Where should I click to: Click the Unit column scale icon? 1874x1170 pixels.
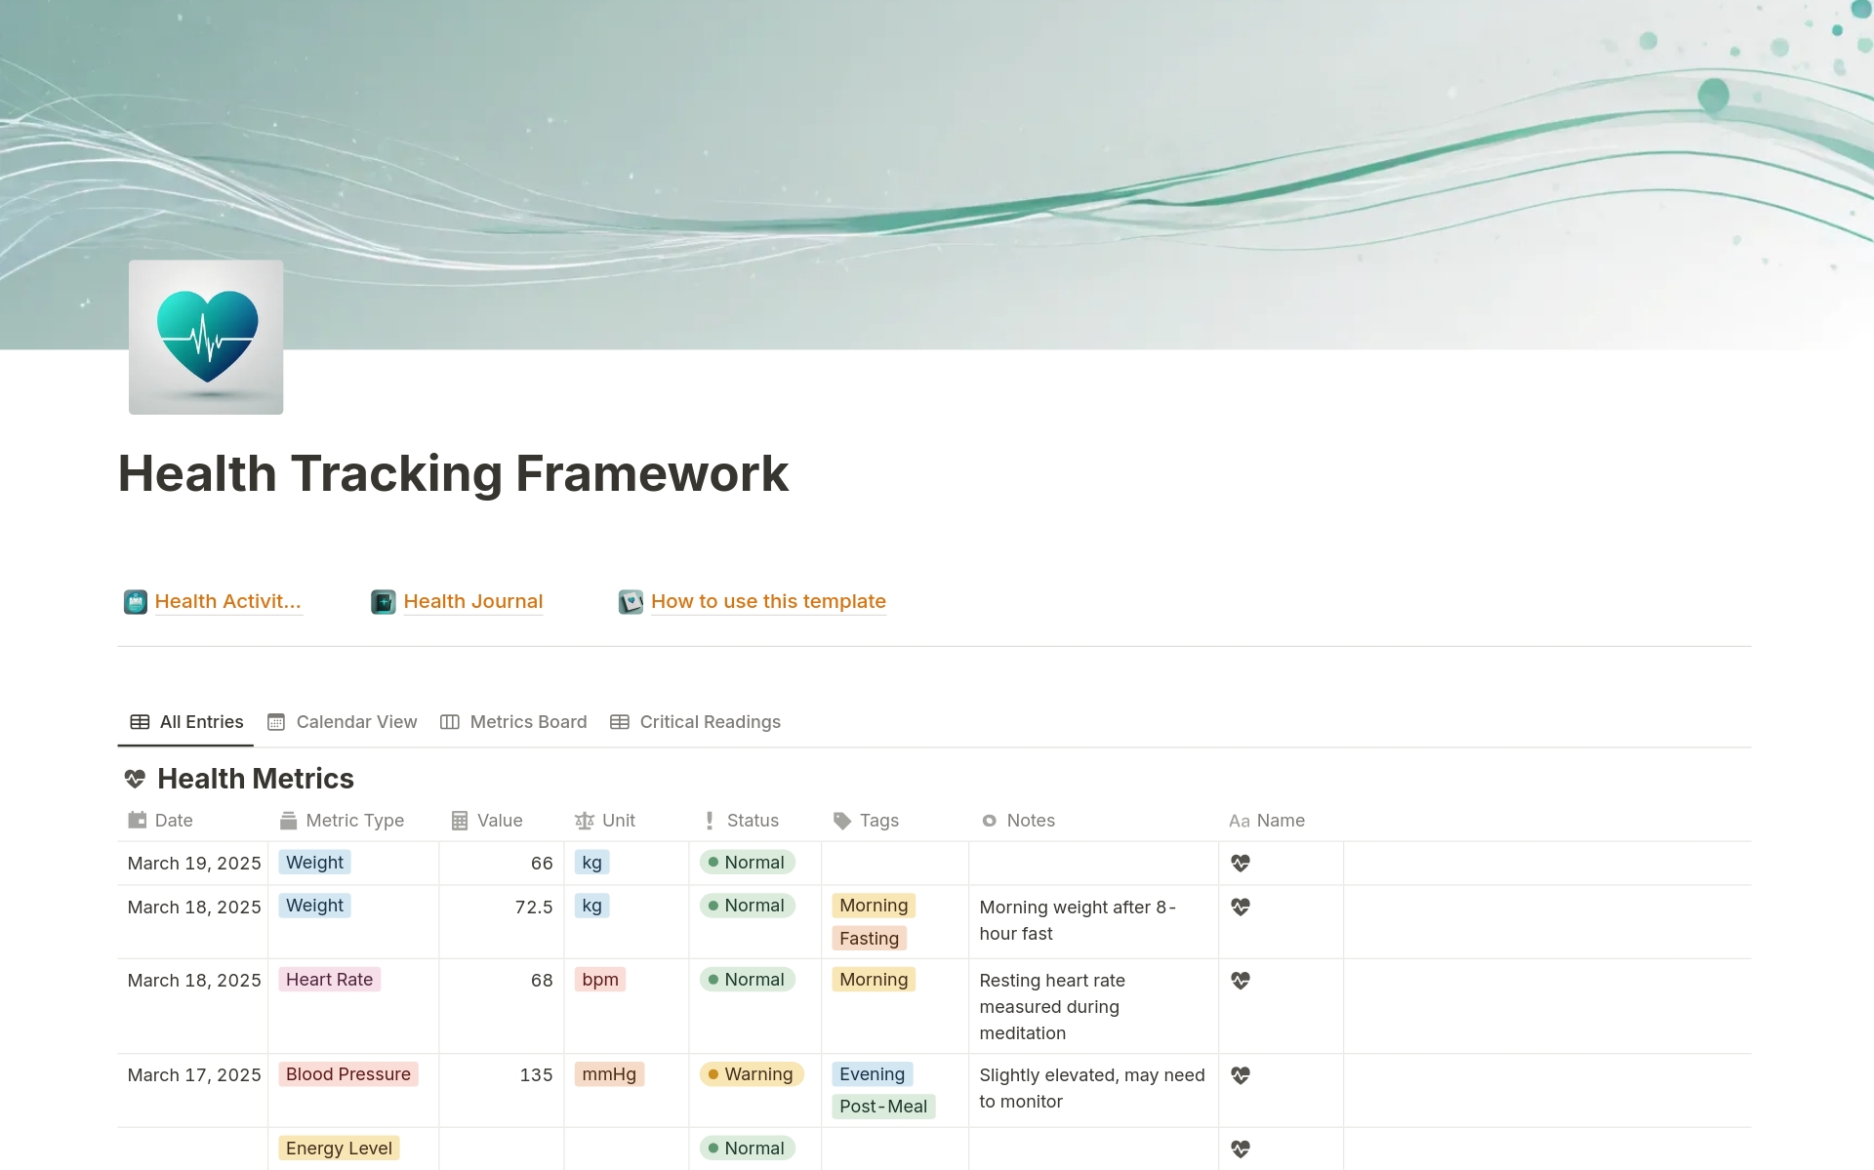point(585,821)
